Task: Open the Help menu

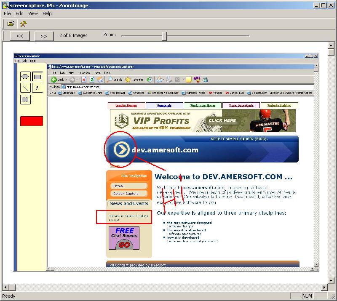Action: [x=47, y=13]
